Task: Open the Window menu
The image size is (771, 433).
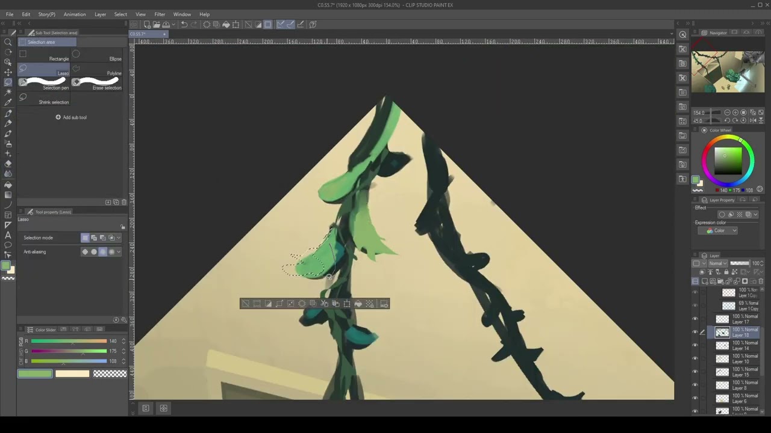Action: [182, 14]
